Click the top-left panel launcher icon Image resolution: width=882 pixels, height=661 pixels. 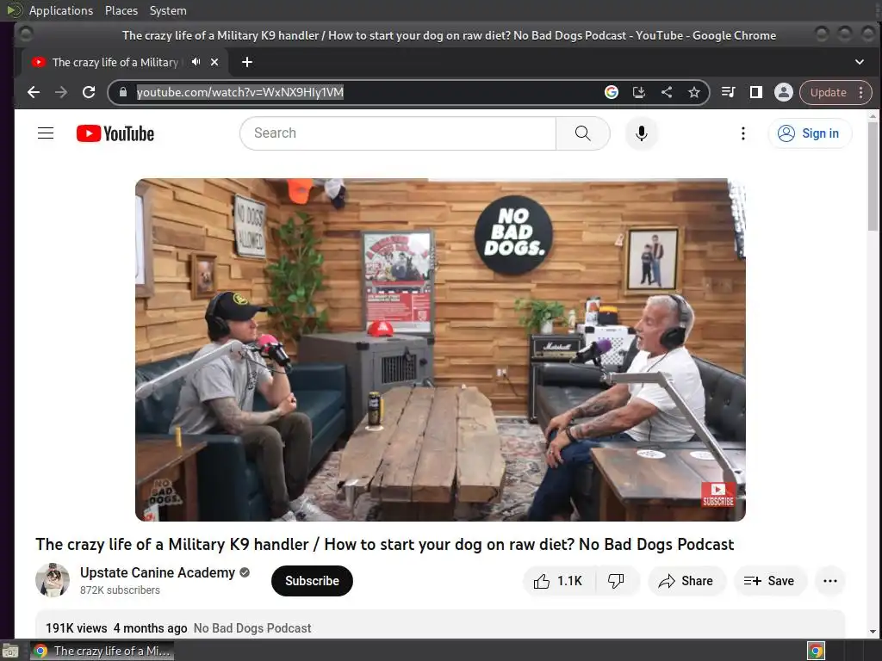click(14, 10)
